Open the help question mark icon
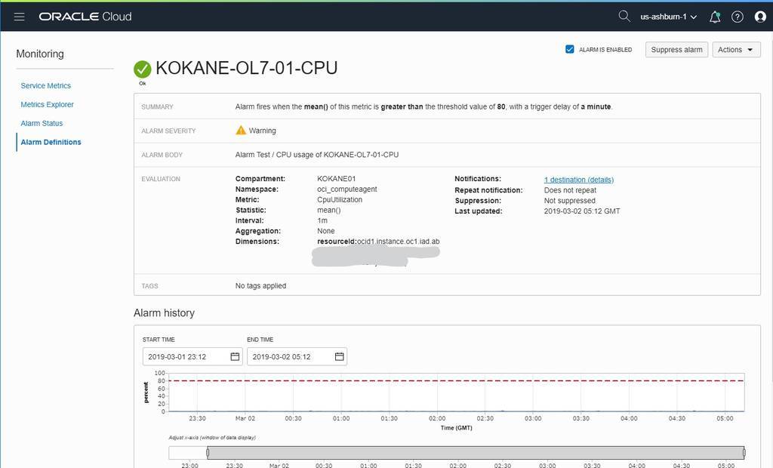The height and width of the screenshot is (468, 773). (737, 17)
